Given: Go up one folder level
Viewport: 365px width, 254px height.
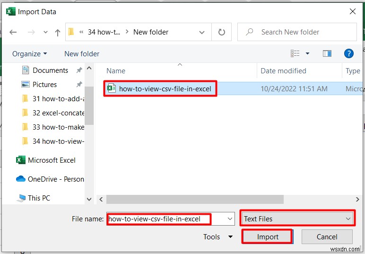Looking at the screenshot, I should pos(58,32).
